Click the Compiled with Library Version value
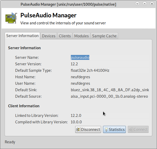 pyautogui.click(x=76, y=122)
